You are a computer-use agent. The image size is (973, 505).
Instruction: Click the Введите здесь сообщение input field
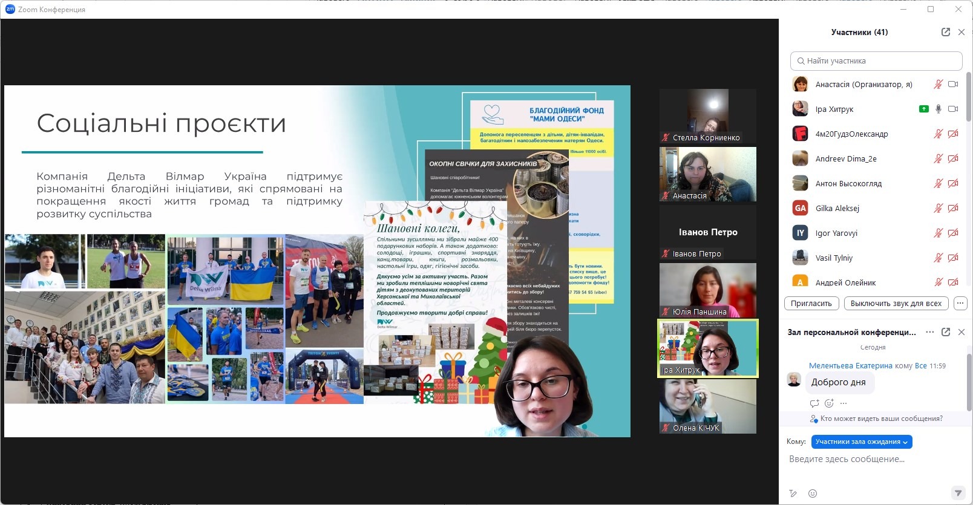pyautogui.click(x=875, y=460)
